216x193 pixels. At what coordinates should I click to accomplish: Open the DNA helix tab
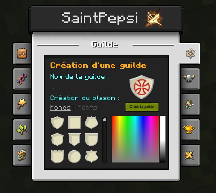[x=22, y=79]
